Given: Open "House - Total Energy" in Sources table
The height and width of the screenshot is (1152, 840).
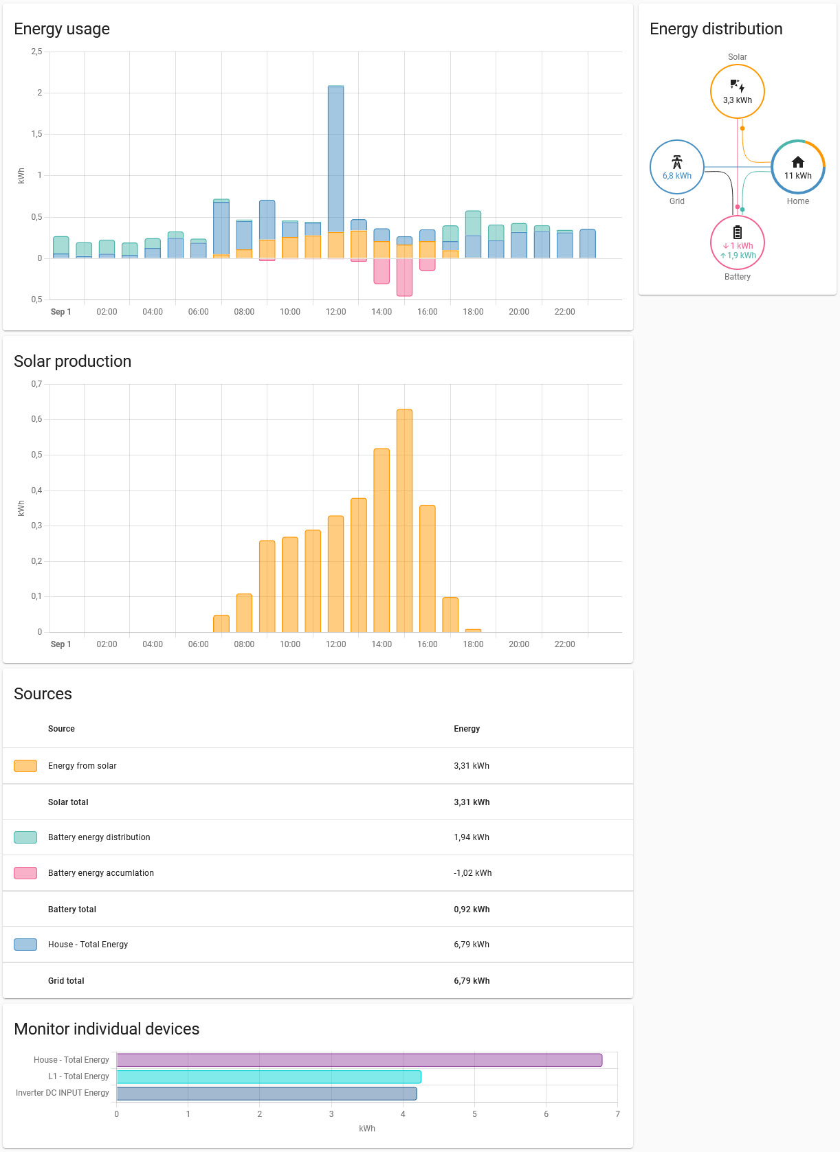Looking at the screenshot, I should (318, 945).
